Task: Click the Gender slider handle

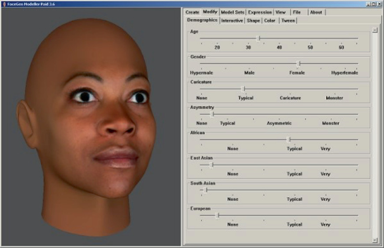Action: pos(298,64)
